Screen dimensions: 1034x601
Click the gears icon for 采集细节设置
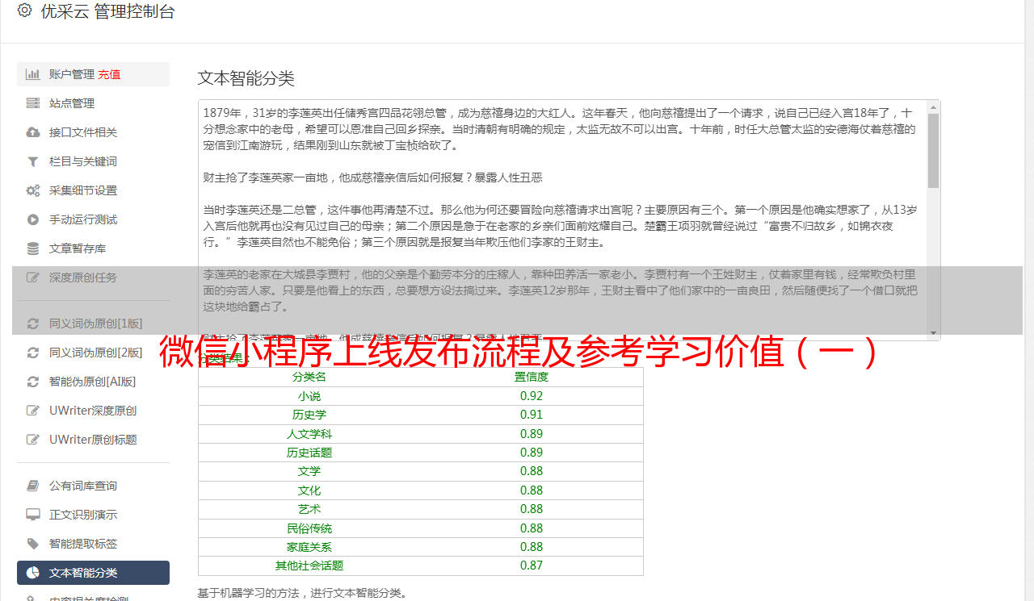pos(33,190)
